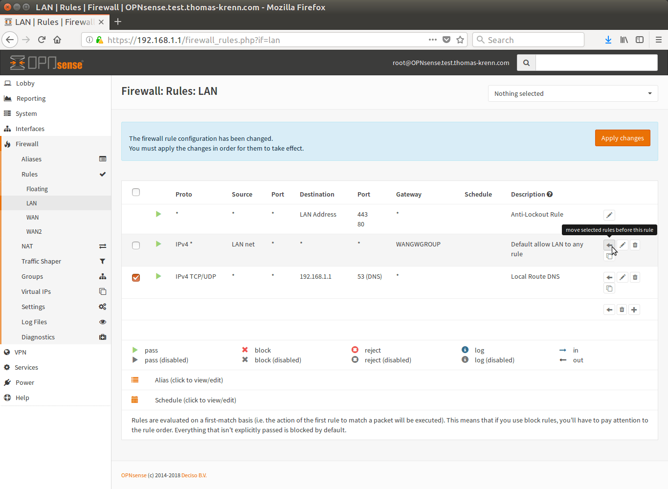Edit the Local Route DNS rule
The image size is (668, 489).
pos(622,277)
